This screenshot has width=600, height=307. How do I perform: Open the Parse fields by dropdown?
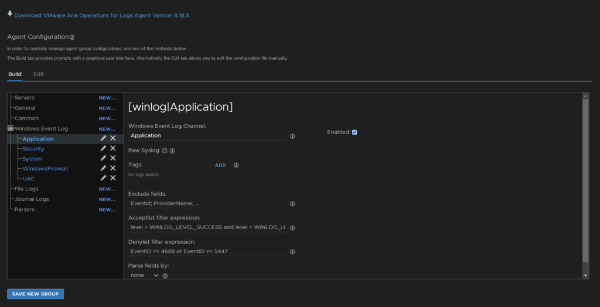click(144, 275)
